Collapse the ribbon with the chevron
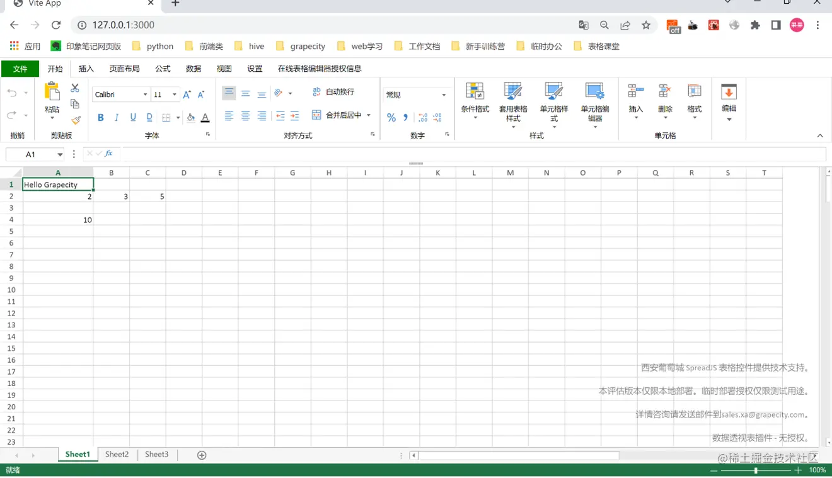Screen dimensions: 832x478 [820, 135]
